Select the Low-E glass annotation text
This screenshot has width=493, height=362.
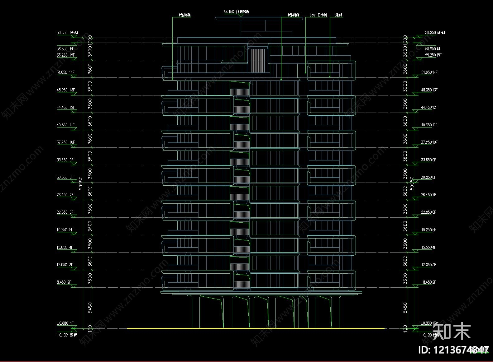pos(318,15)
